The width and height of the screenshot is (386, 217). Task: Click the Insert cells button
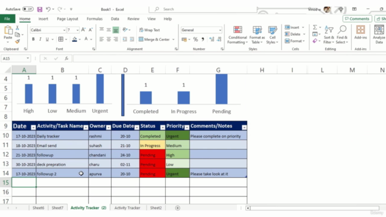(x=292, y=27)
